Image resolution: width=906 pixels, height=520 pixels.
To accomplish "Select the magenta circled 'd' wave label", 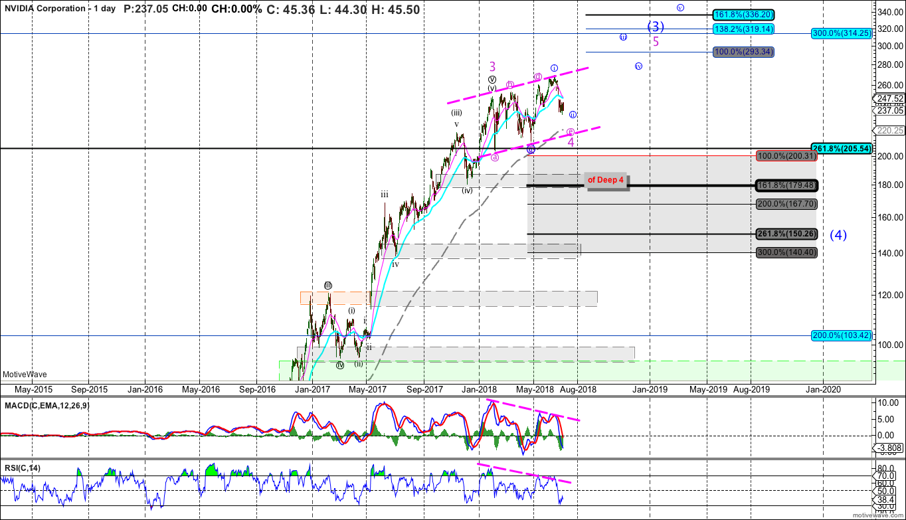I will point(537,76).
